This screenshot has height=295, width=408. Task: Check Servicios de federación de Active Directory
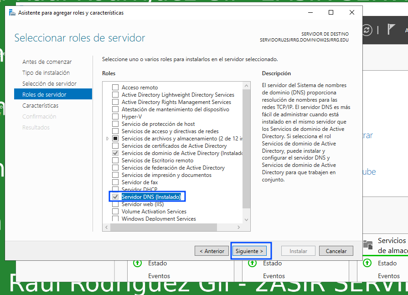click(115, 167)
